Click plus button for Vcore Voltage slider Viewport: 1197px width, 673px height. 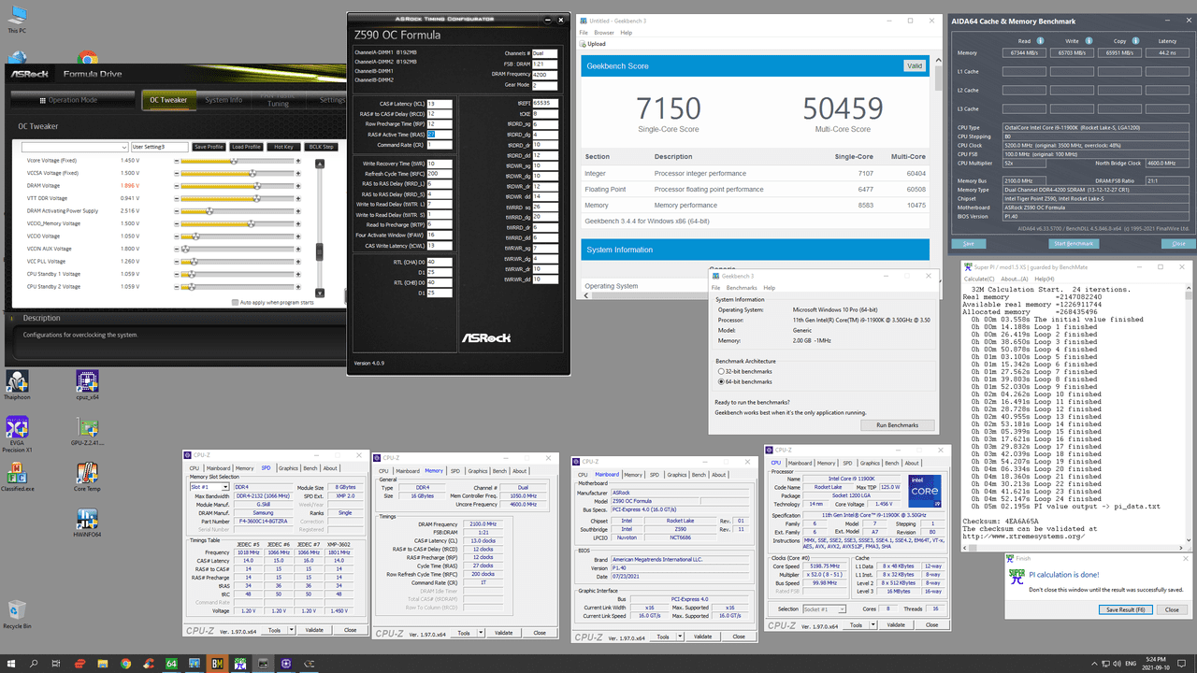coord(298,161)
